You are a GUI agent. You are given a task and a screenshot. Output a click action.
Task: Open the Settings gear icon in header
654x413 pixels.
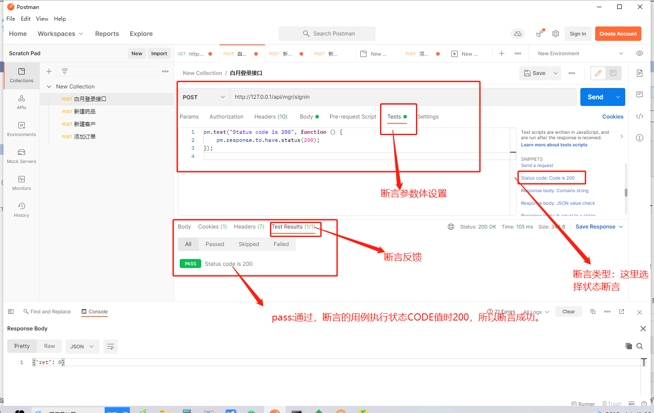(x=556, y=34)
